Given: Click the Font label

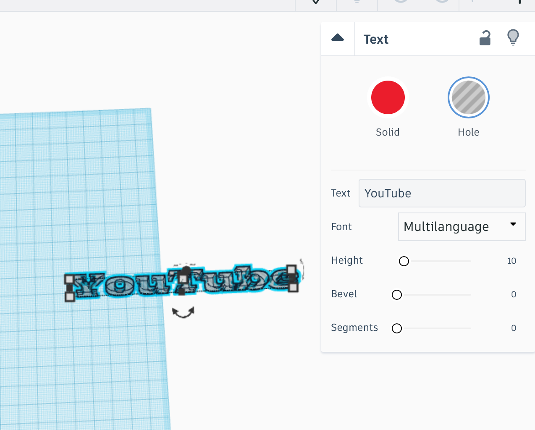Looking at the screenshot, I should (x=341, y=227).
